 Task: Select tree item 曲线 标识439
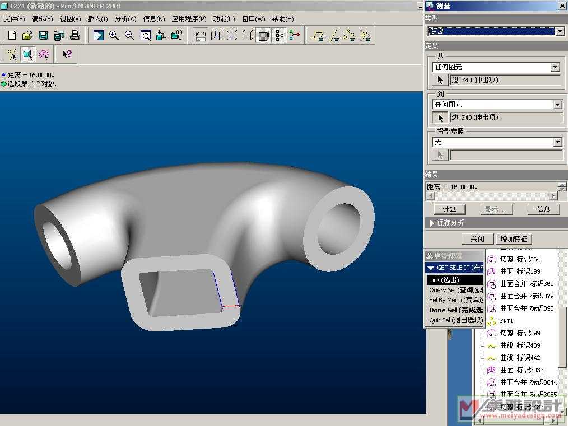click(520, 345)
